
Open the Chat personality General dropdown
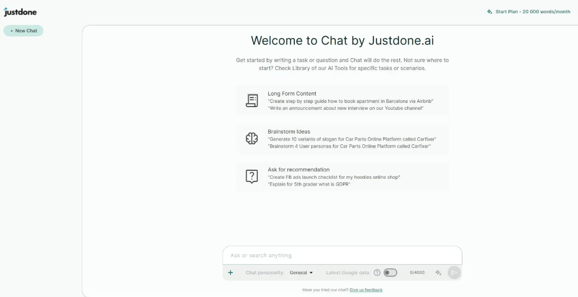point(301,273)
